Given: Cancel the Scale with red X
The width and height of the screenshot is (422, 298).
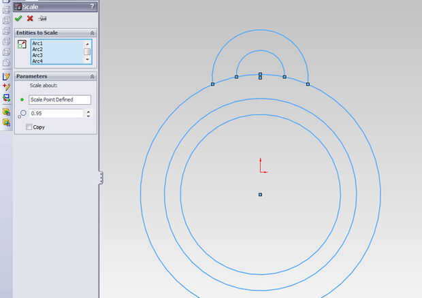Looking at the screenshot, I should pyautogui.click(x=30, y=18).
